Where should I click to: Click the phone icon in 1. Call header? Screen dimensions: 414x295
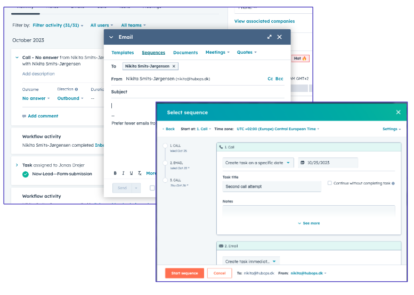pos(221,147)
